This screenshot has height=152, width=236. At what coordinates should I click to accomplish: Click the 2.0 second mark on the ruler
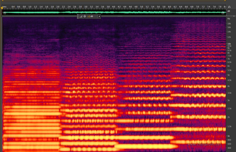(58, 6)
